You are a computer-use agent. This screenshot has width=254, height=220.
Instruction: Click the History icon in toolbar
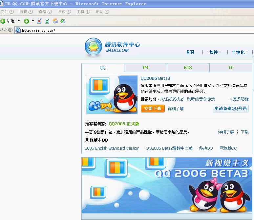point(63,21)
